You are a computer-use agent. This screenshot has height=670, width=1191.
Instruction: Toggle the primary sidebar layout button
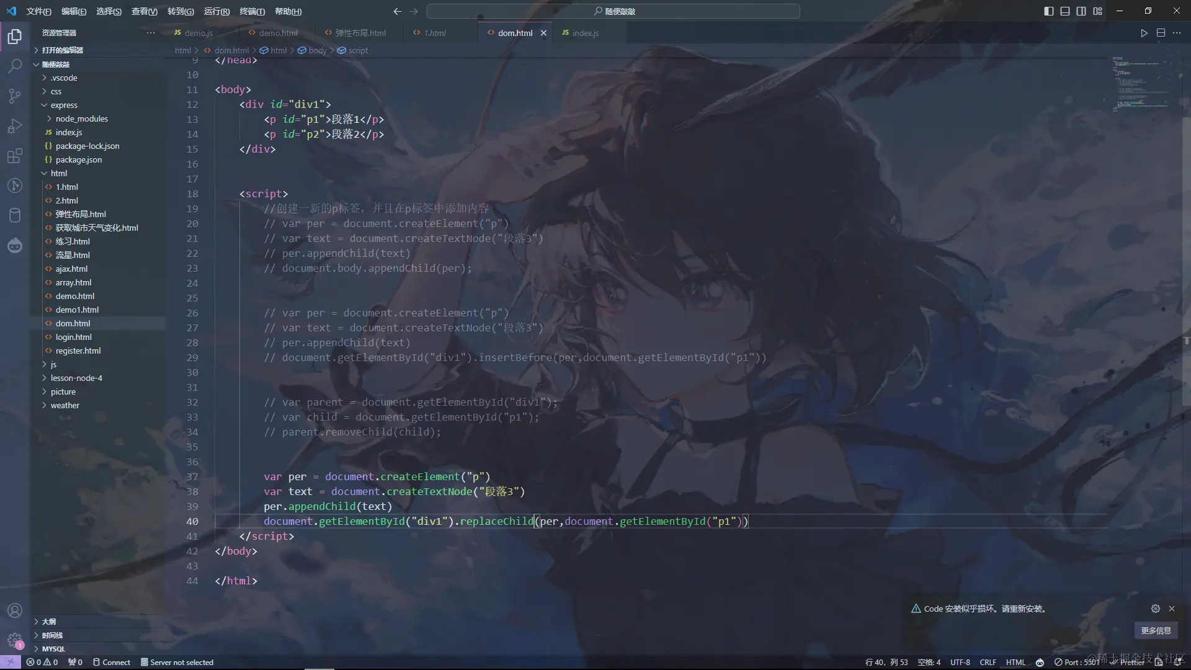pos(1048,11)
